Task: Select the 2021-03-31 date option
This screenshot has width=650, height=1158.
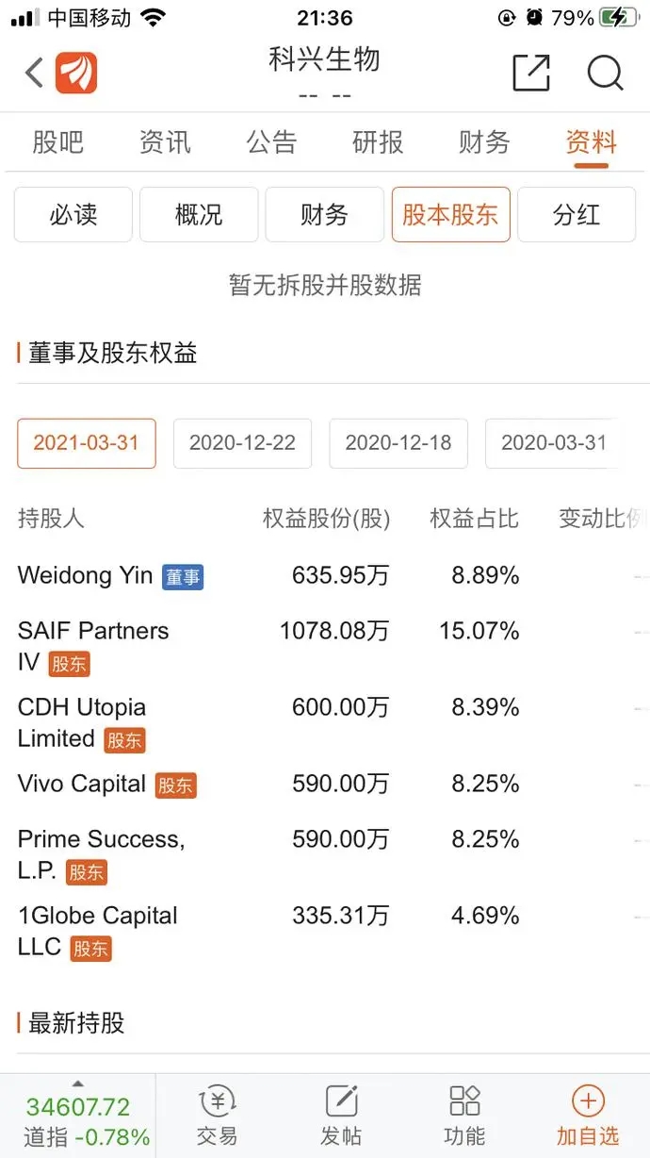Action: coord(87,443)
